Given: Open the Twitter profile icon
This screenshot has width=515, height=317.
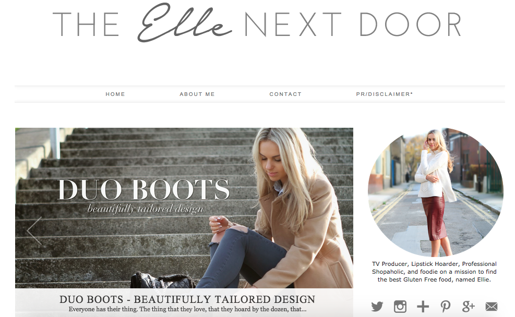Looking at the screenshot, I should tap(377, 307).
